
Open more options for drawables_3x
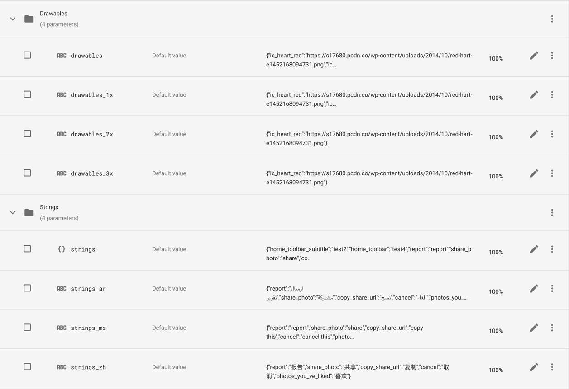coord(552,173)
